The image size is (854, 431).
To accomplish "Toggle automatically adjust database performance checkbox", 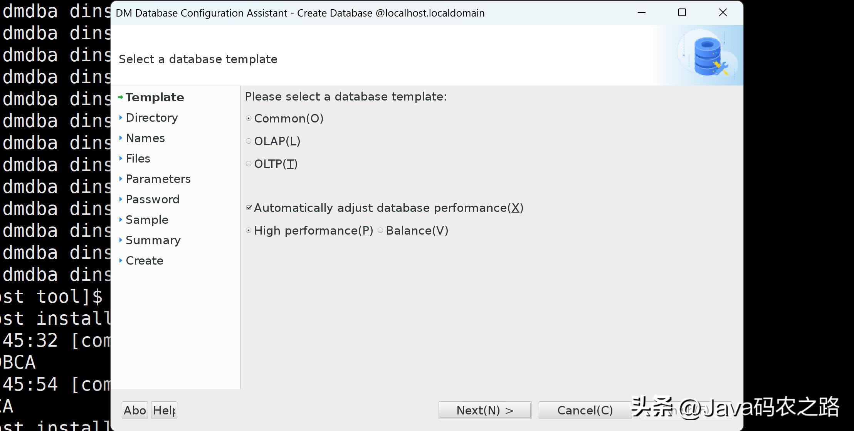I will 249,208.
